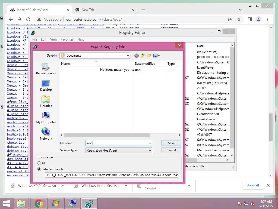This screenshot has width=278, height=209.
Task: Expand the Windows XP Profes iso download menu
Action: pyautogui.click(x=63, y=186)
